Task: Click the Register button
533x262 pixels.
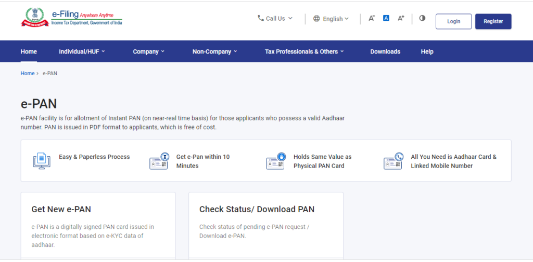Action: pos(493,21)
